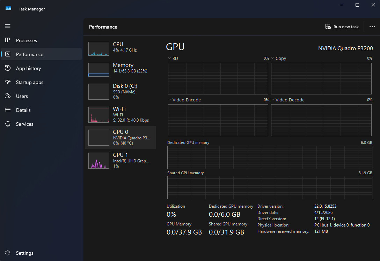
Task: Toggle the hamburger navigation menu
Action: [x=8, y=26]
